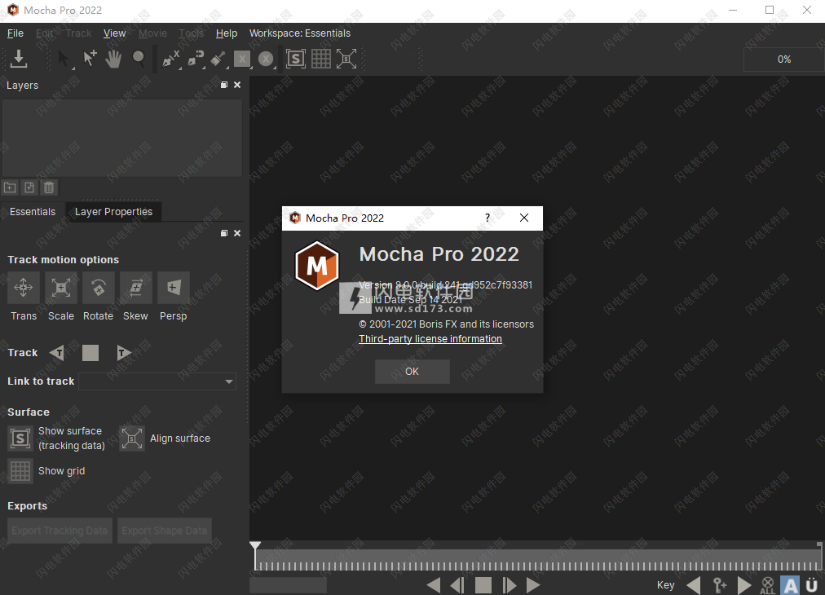
Task: Close the Essentials panel
Action: click(x=237, y=233)
